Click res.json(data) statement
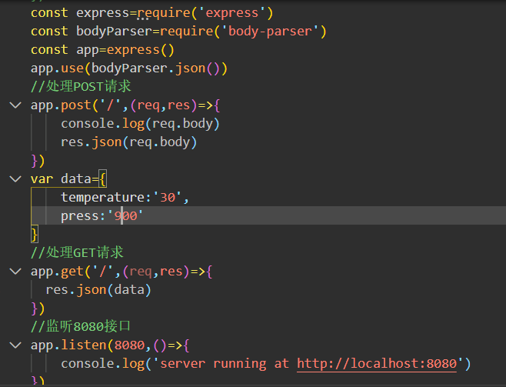This screenshot has width=506, height=387. pos(98,290)
